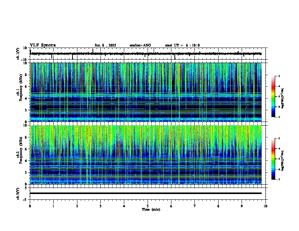
Task: Click the Time axis tick label "1"
Action: tap(53, 206)
